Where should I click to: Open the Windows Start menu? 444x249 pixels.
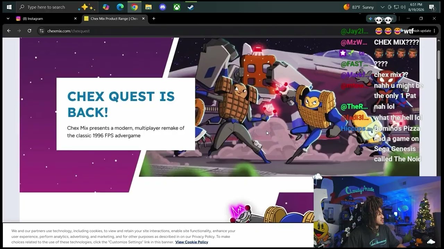click(9, 7)
